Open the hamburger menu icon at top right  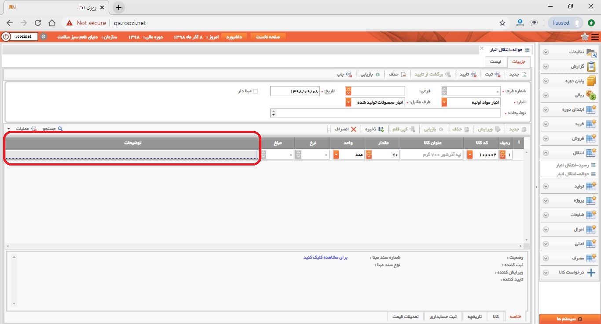click(x=595, y=37)
